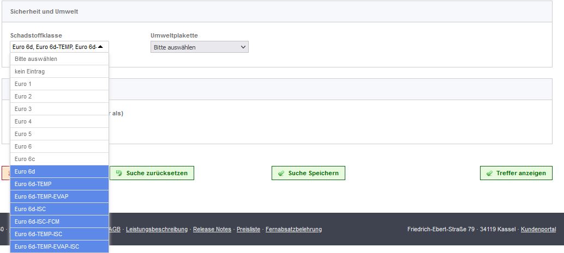Select the Euro 6c option

coord(59,159)
